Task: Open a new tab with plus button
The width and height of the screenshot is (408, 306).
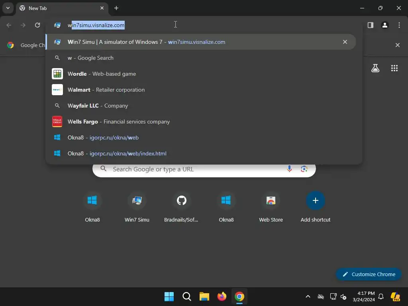Action: [x=116, y=8]
